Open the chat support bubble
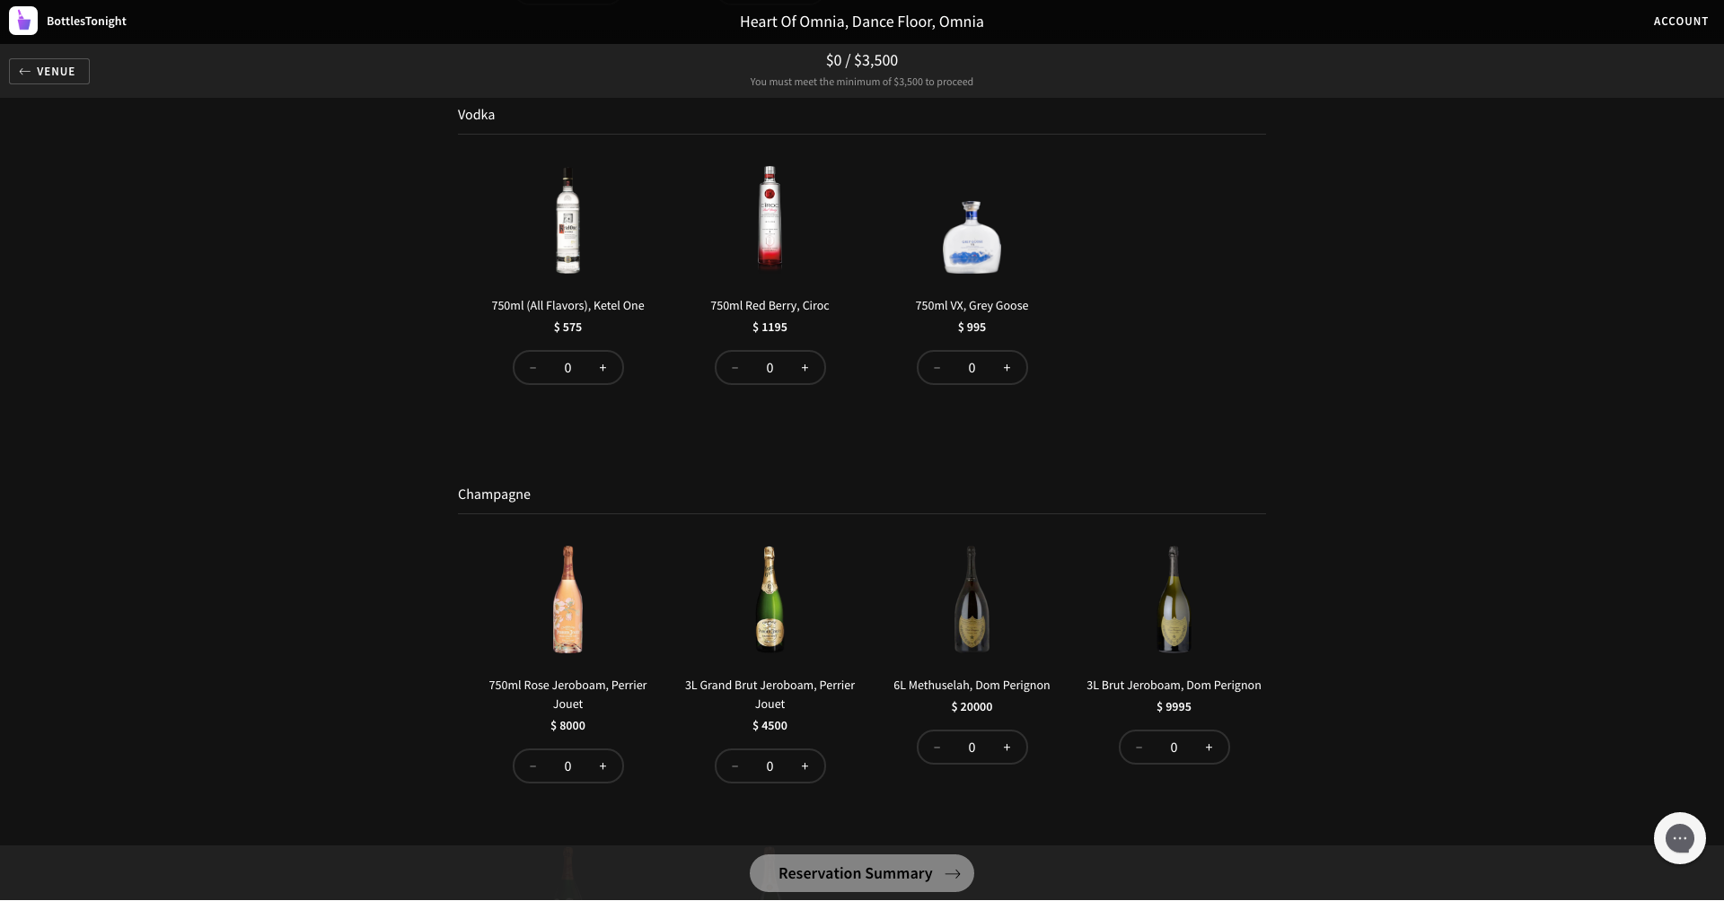The image size is (1724, 901). [x=1679, y=837]
